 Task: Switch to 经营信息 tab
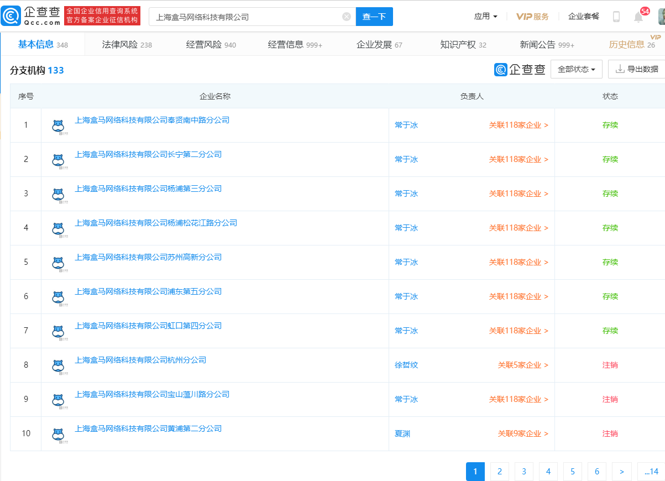click(x=295, y=45)
